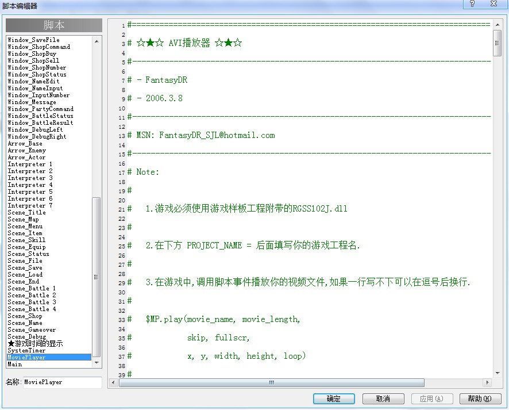
Task: Select the Scene_Title script
Action: pos(49,212)
